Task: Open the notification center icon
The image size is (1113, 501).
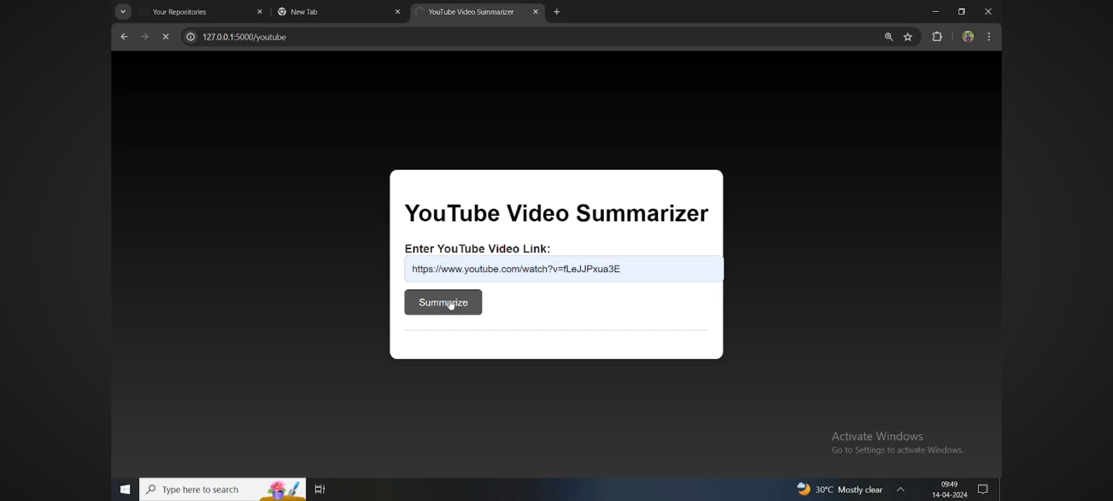Action: (x=983, y=489)
